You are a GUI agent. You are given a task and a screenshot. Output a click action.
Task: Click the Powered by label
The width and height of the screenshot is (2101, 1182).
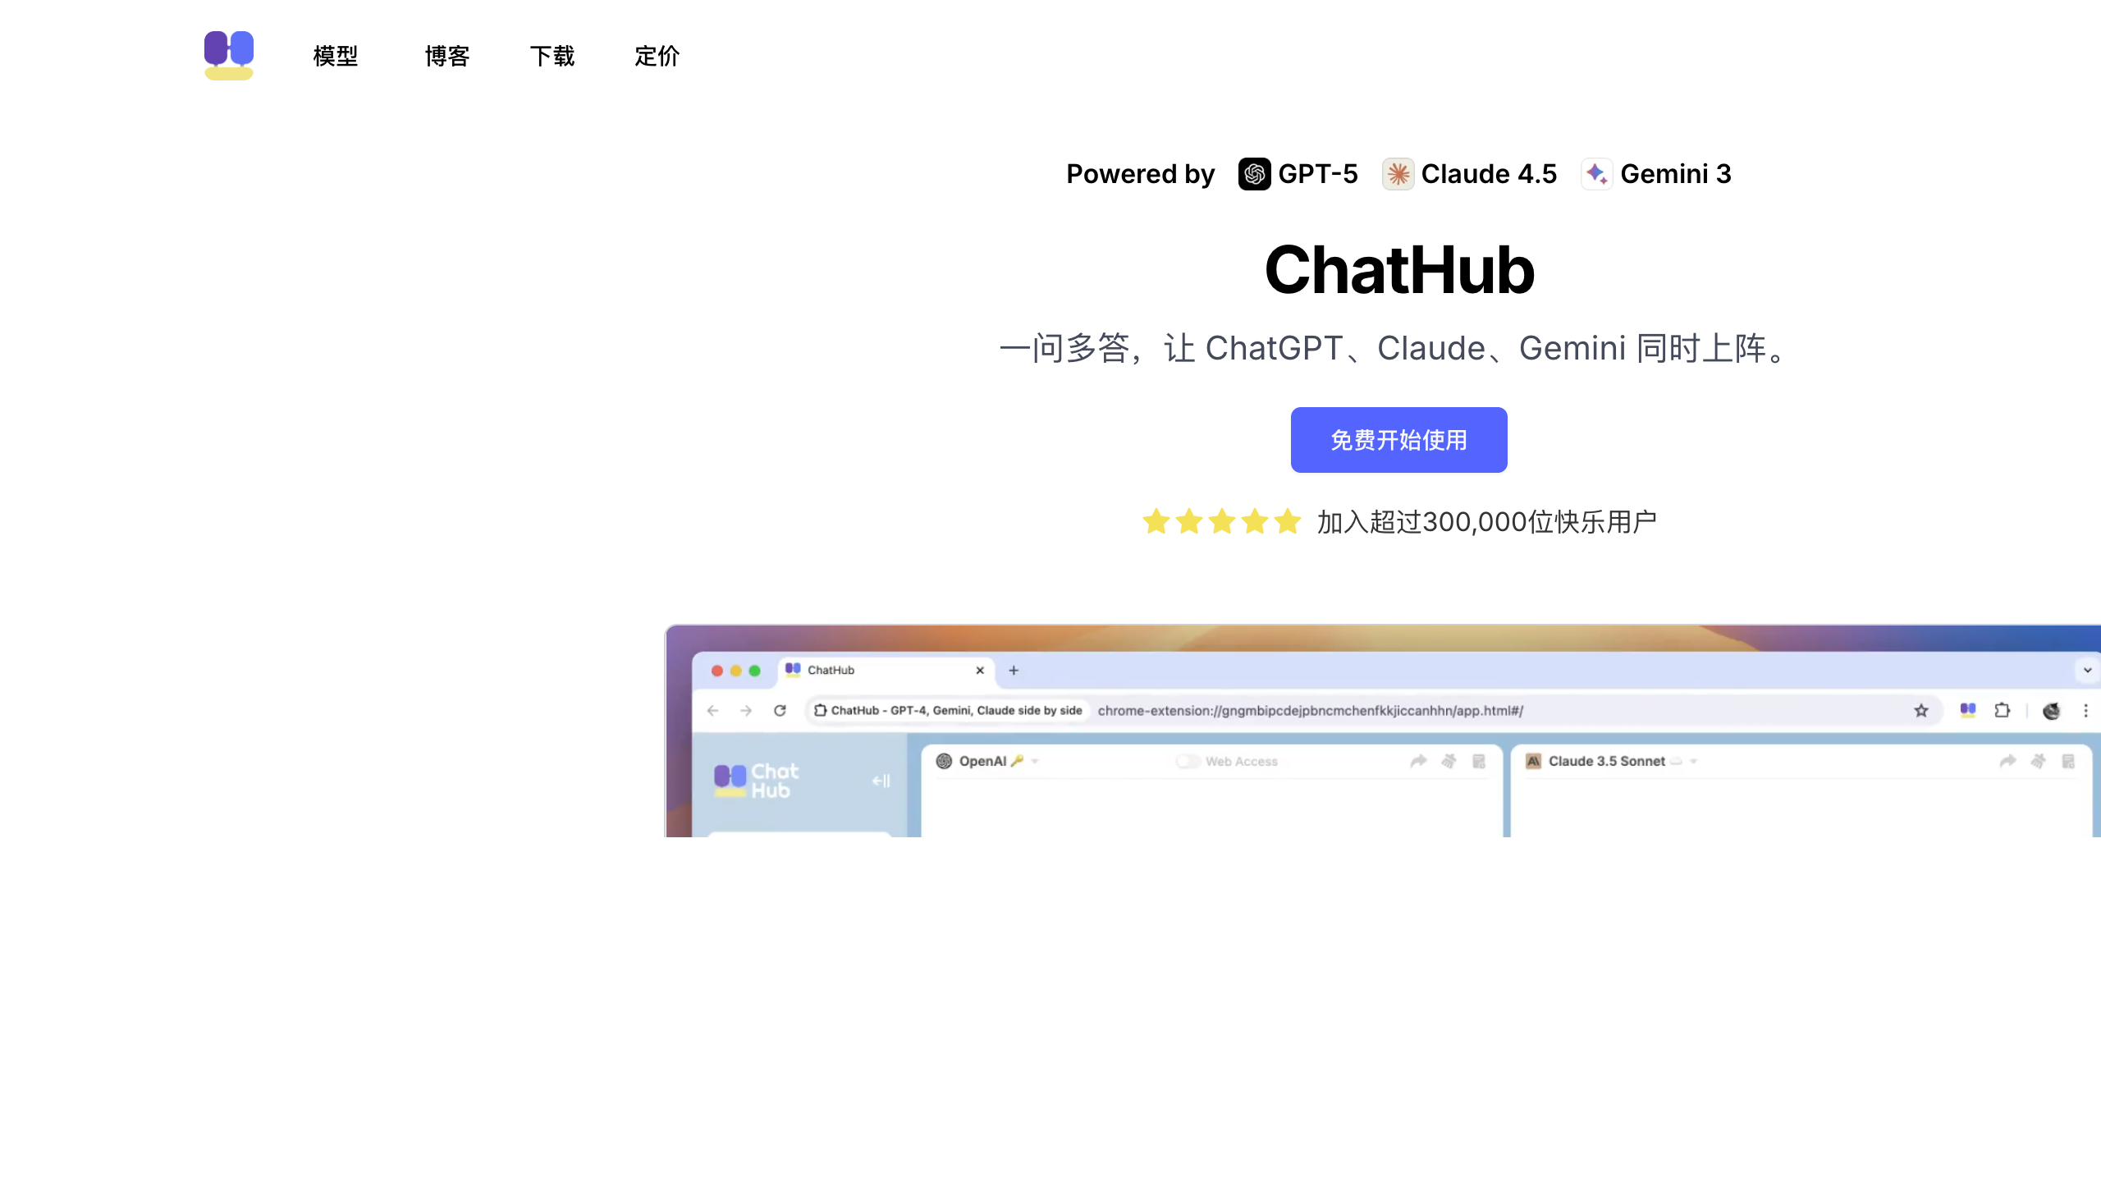coord(1140,174)
